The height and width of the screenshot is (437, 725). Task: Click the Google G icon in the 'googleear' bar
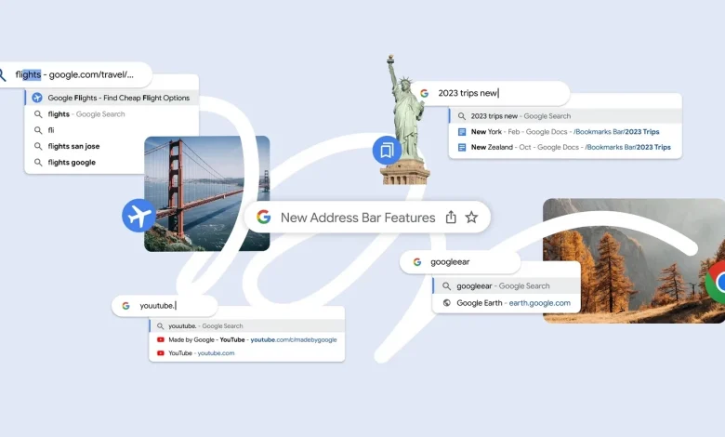[417, 262]
